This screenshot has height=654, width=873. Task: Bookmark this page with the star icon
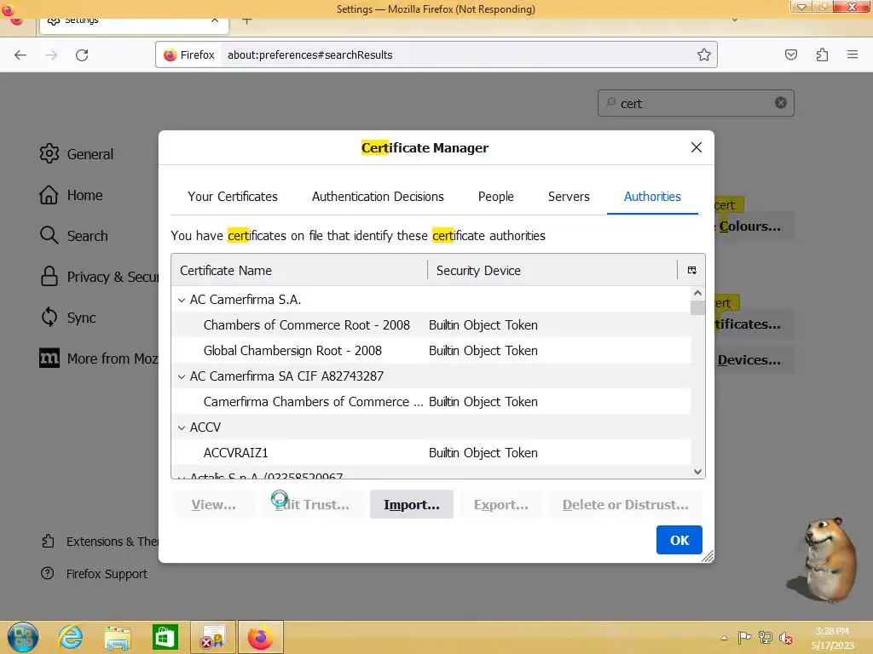tap(703, 54)
